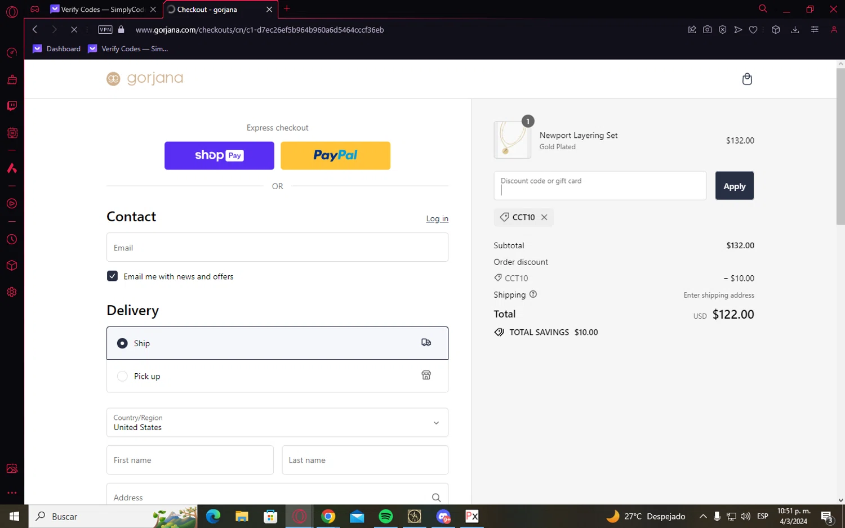Open Opera sidebar history clock
The width and height of the screenshot is (845, 528).
click(x=12, y=240)
